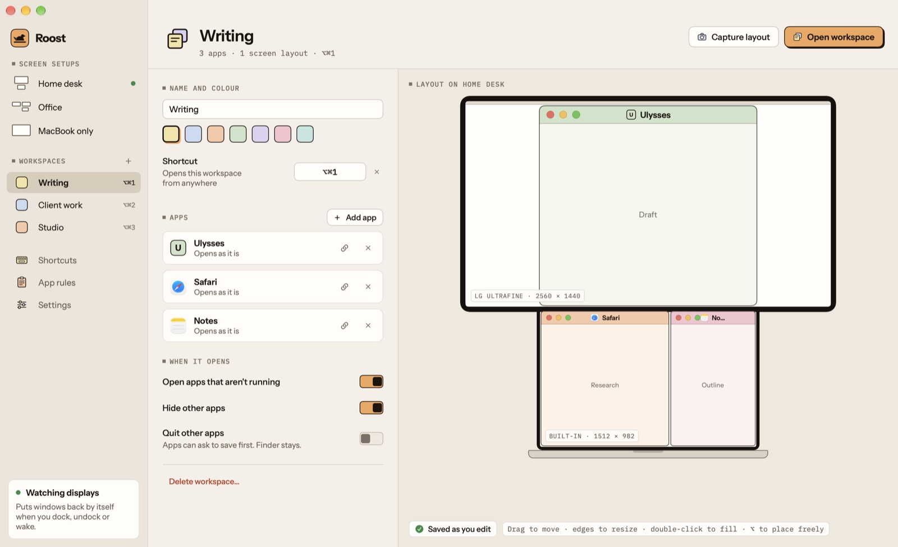Choose the pink colour swatch
This screenshot has height=547, width=898.
(283, 134)
